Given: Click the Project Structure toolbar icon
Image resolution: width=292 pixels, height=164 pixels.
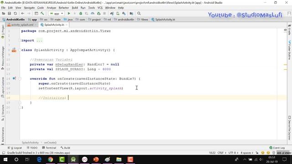Looking at the screenshot, I should [x=131, y=13].
